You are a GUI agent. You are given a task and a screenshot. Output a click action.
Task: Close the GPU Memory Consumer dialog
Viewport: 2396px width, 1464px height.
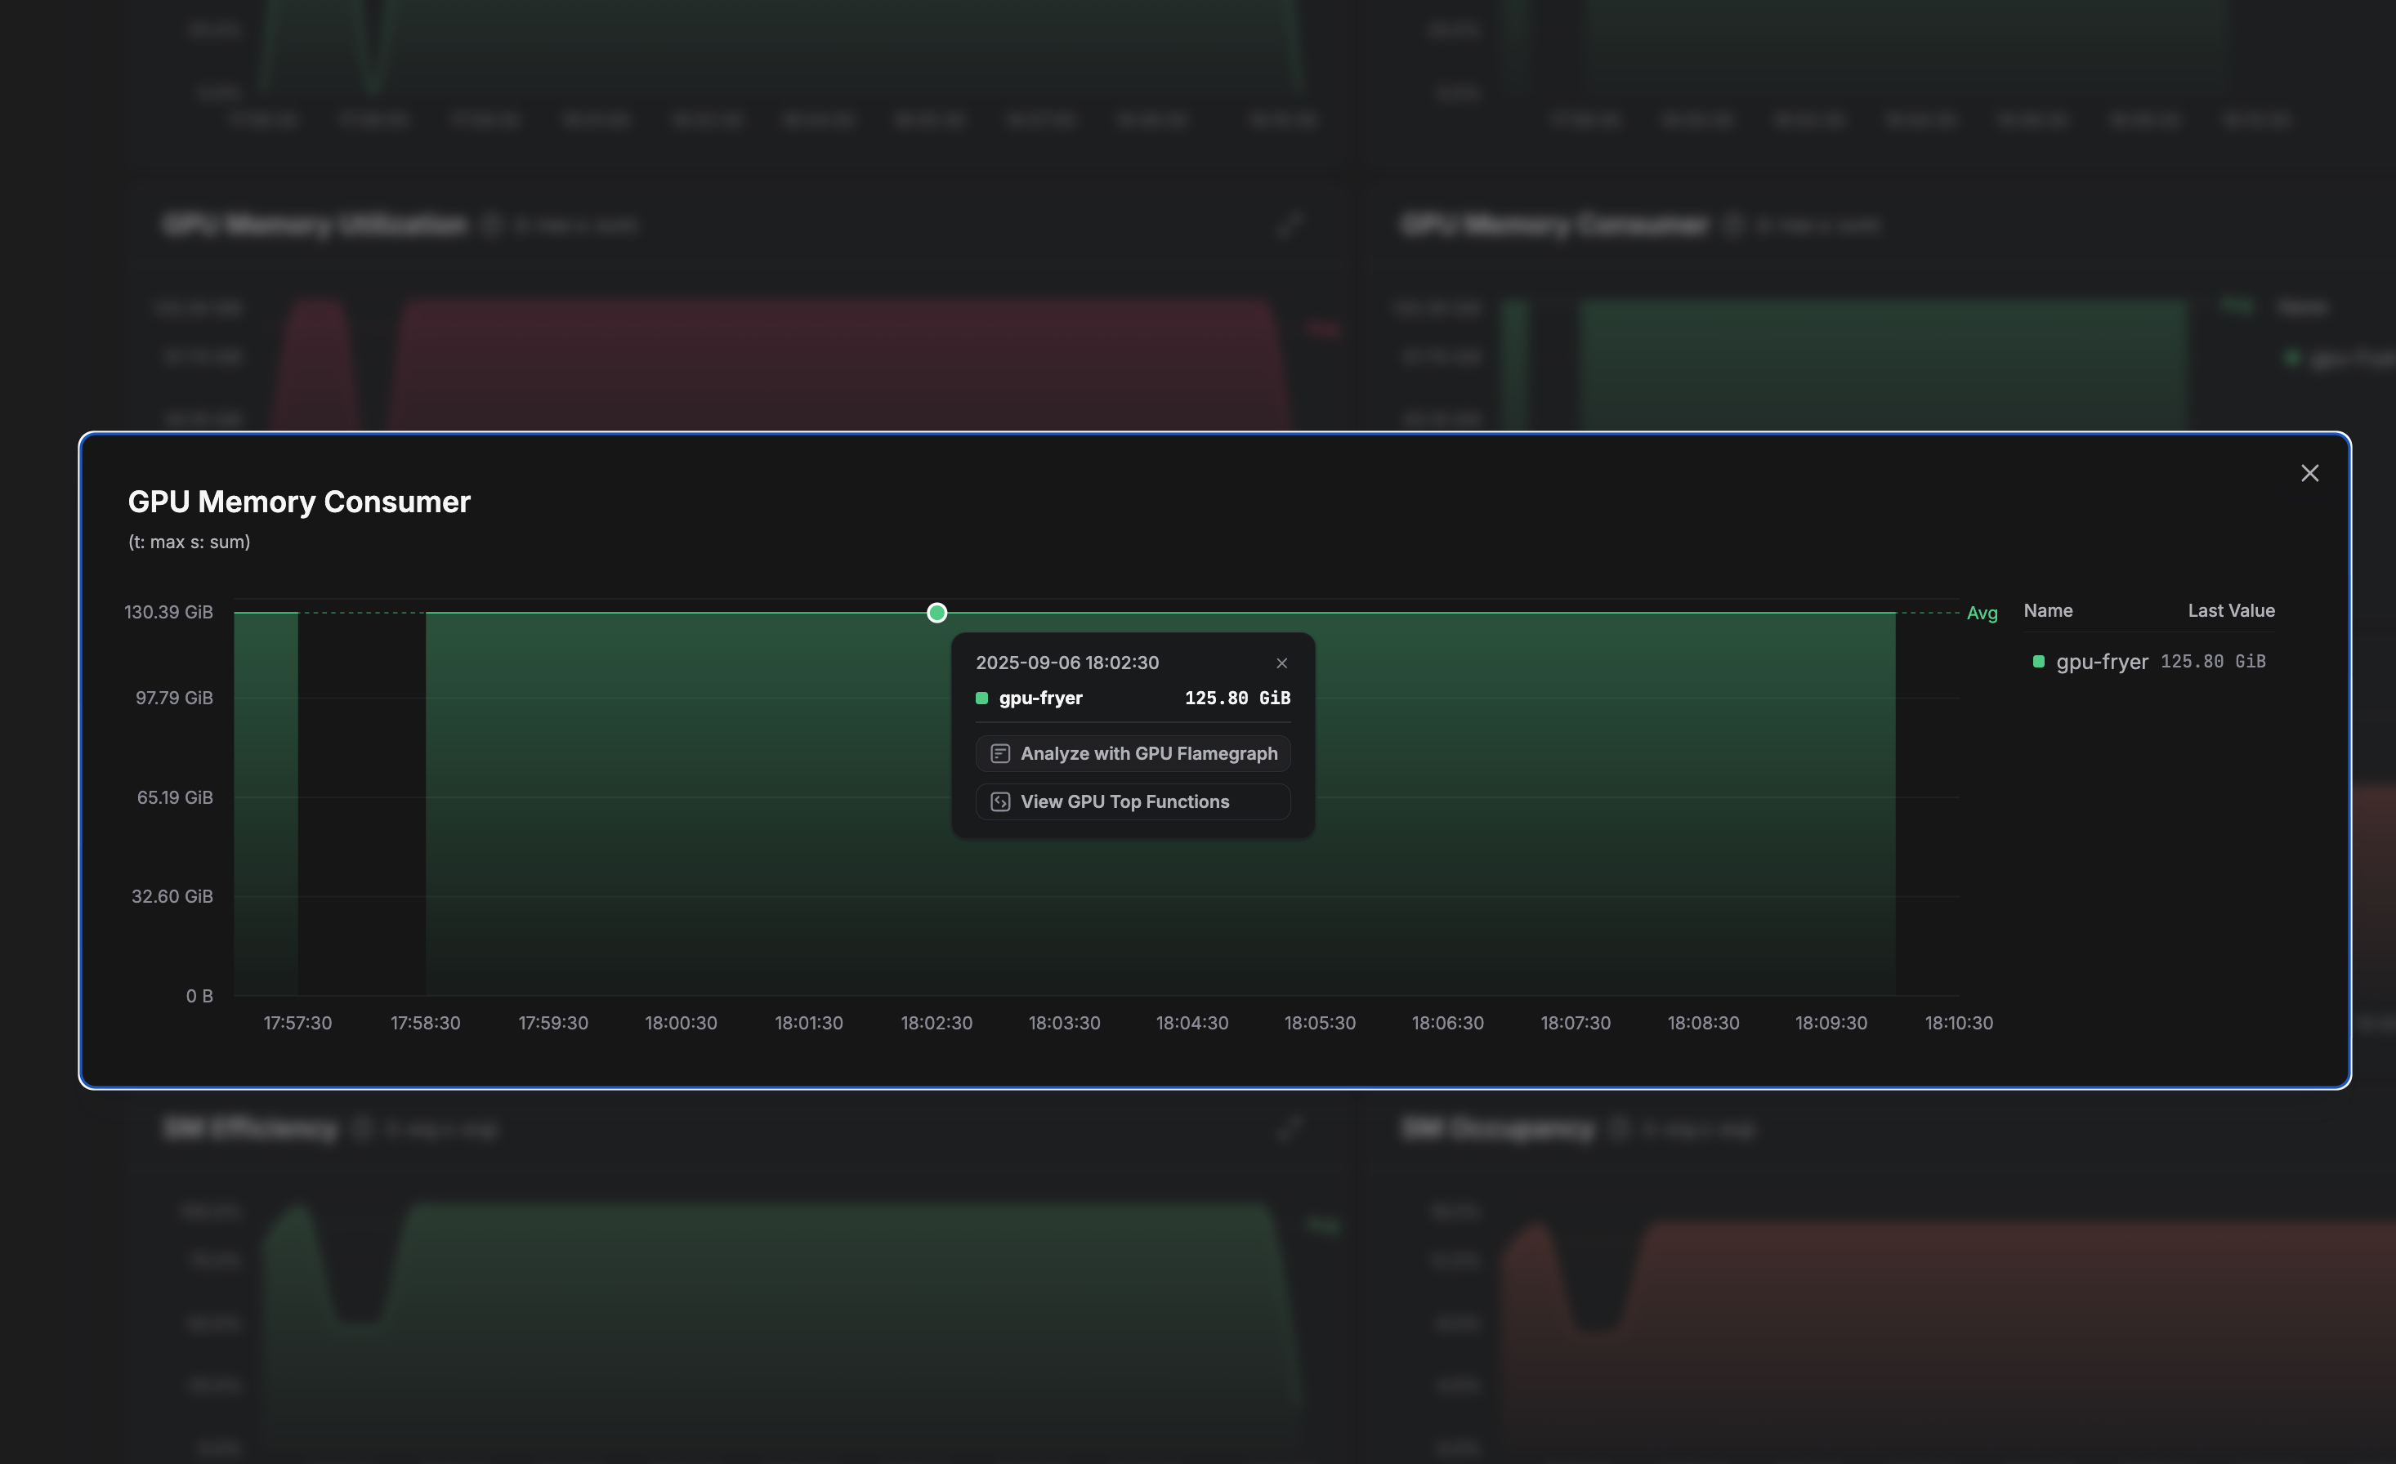pyautogui.click(x=2310, y=473)
